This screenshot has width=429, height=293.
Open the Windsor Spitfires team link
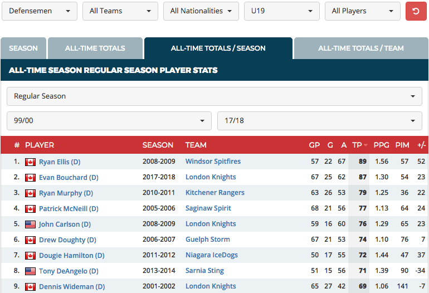213,162
